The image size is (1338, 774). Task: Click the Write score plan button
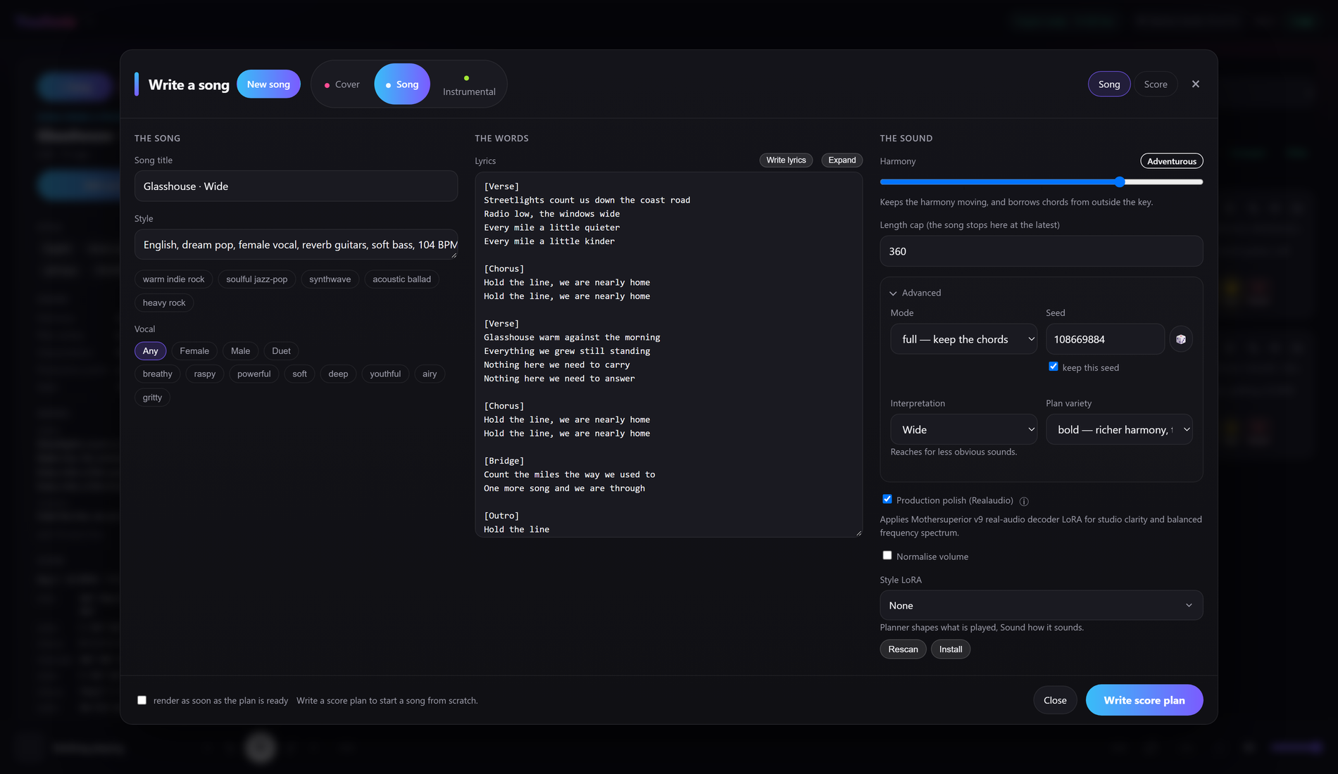click(1144, 700)
